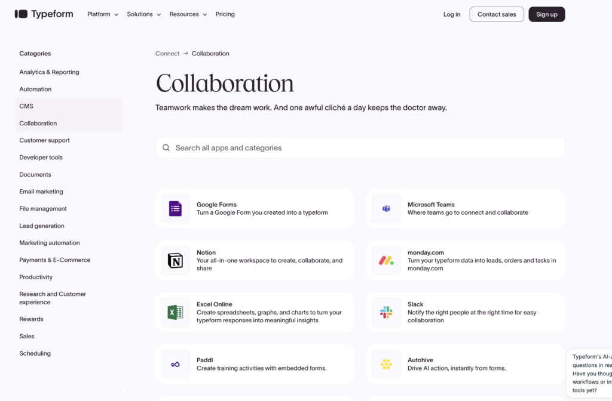612x401 pixels.
Task: Click the Typeform wordmark text
Action: tap(53, 14)
